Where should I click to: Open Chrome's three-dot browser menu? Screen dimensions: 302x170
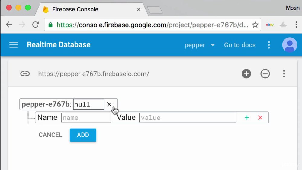point(296,25)
